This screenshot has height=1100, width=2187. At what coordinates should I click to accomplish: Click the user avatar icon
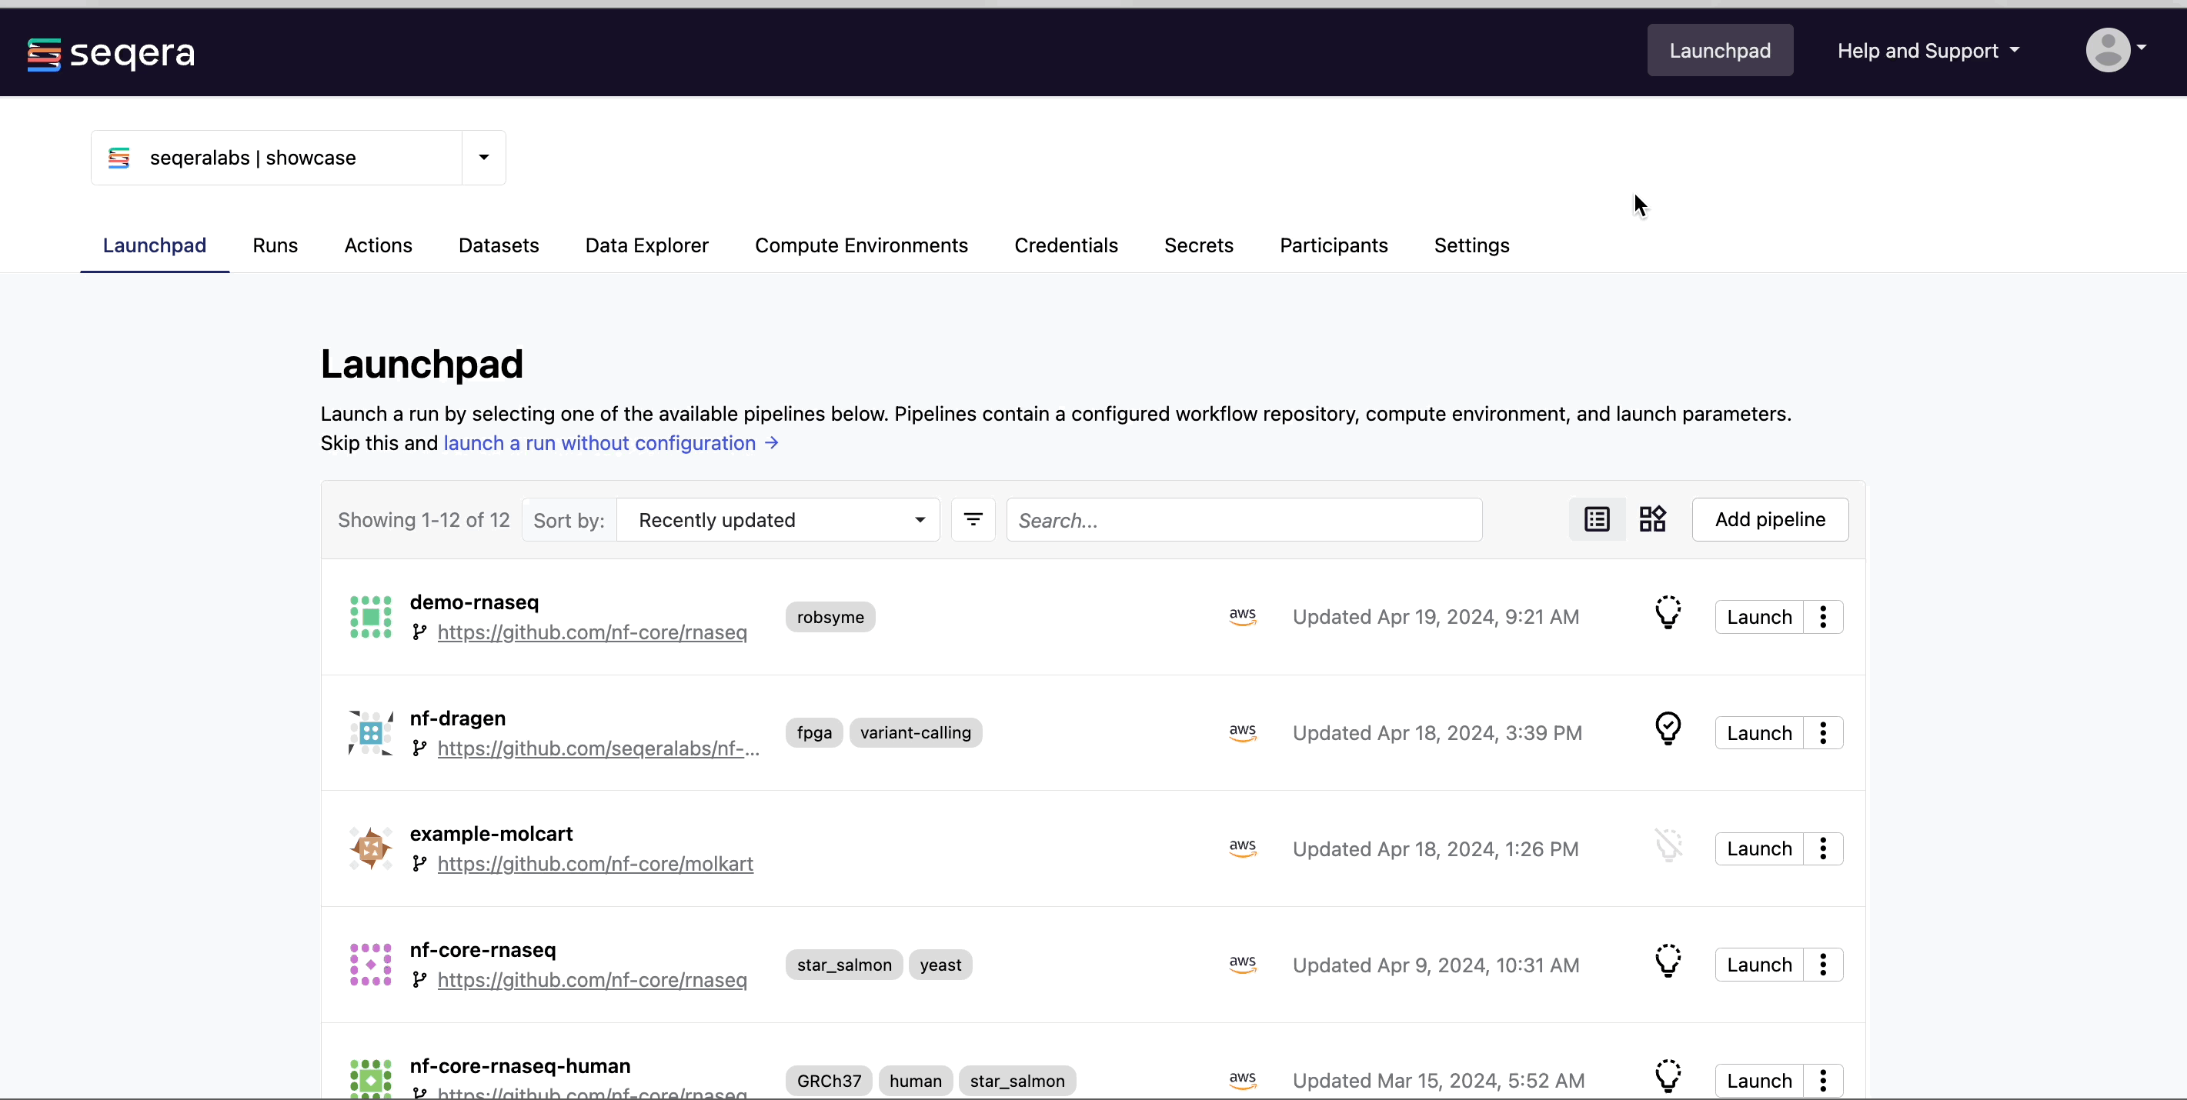pyautogui.click(x=2108, y=51)
